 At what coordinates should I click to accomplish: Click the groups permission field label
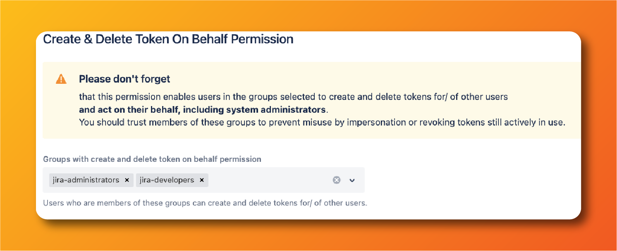click(x=152, y=159)
